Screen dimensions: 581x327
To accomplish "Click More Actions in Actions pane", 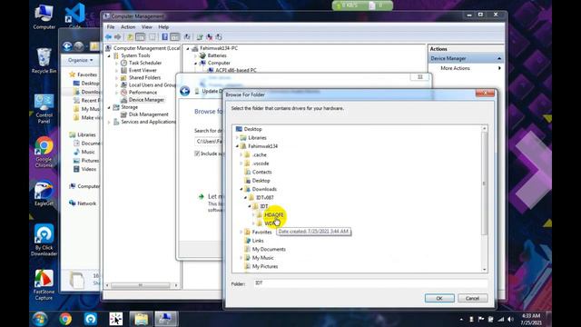I will point(455,68).
